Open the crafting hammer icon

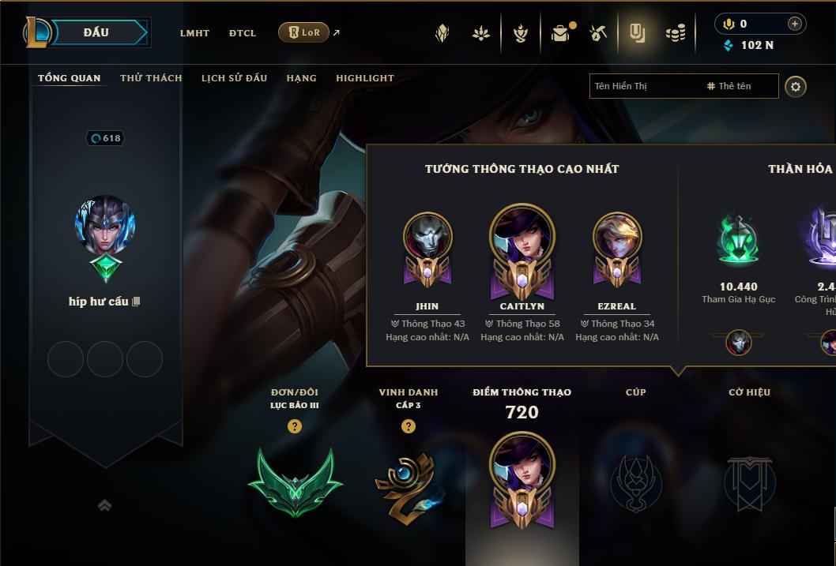(597, 33)
